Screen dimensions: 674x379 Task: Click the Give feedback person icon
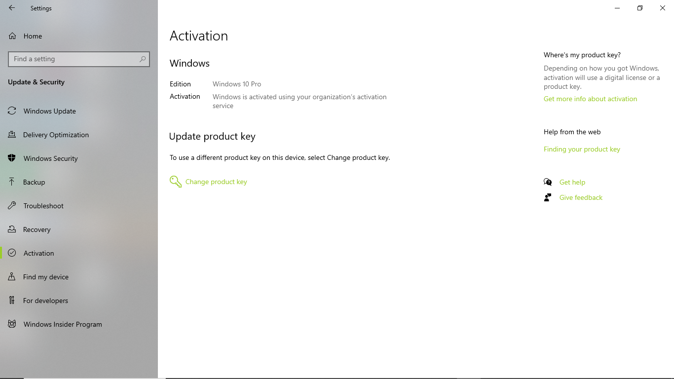tap(548, 197)
